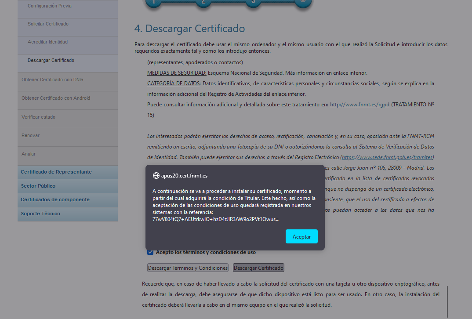Click the step 3 circle indicator

(x=253, y=2)
